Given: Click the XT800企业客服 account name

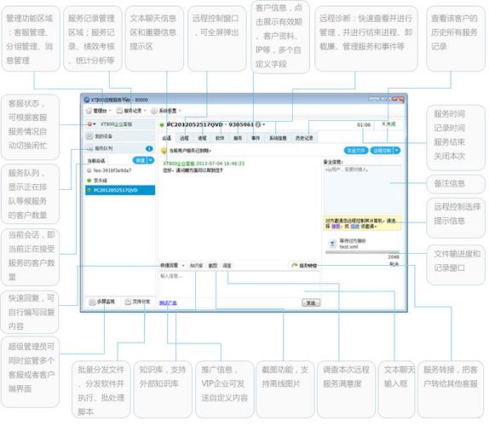Looking at the screenshot, I should pyautogui.click(x=116, y=124).
